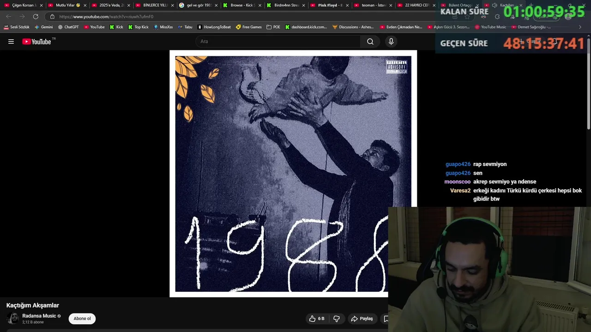This screenshot has height=332, width=591.
Task: Open Top Kick bookmark
Action: [138, 27]
